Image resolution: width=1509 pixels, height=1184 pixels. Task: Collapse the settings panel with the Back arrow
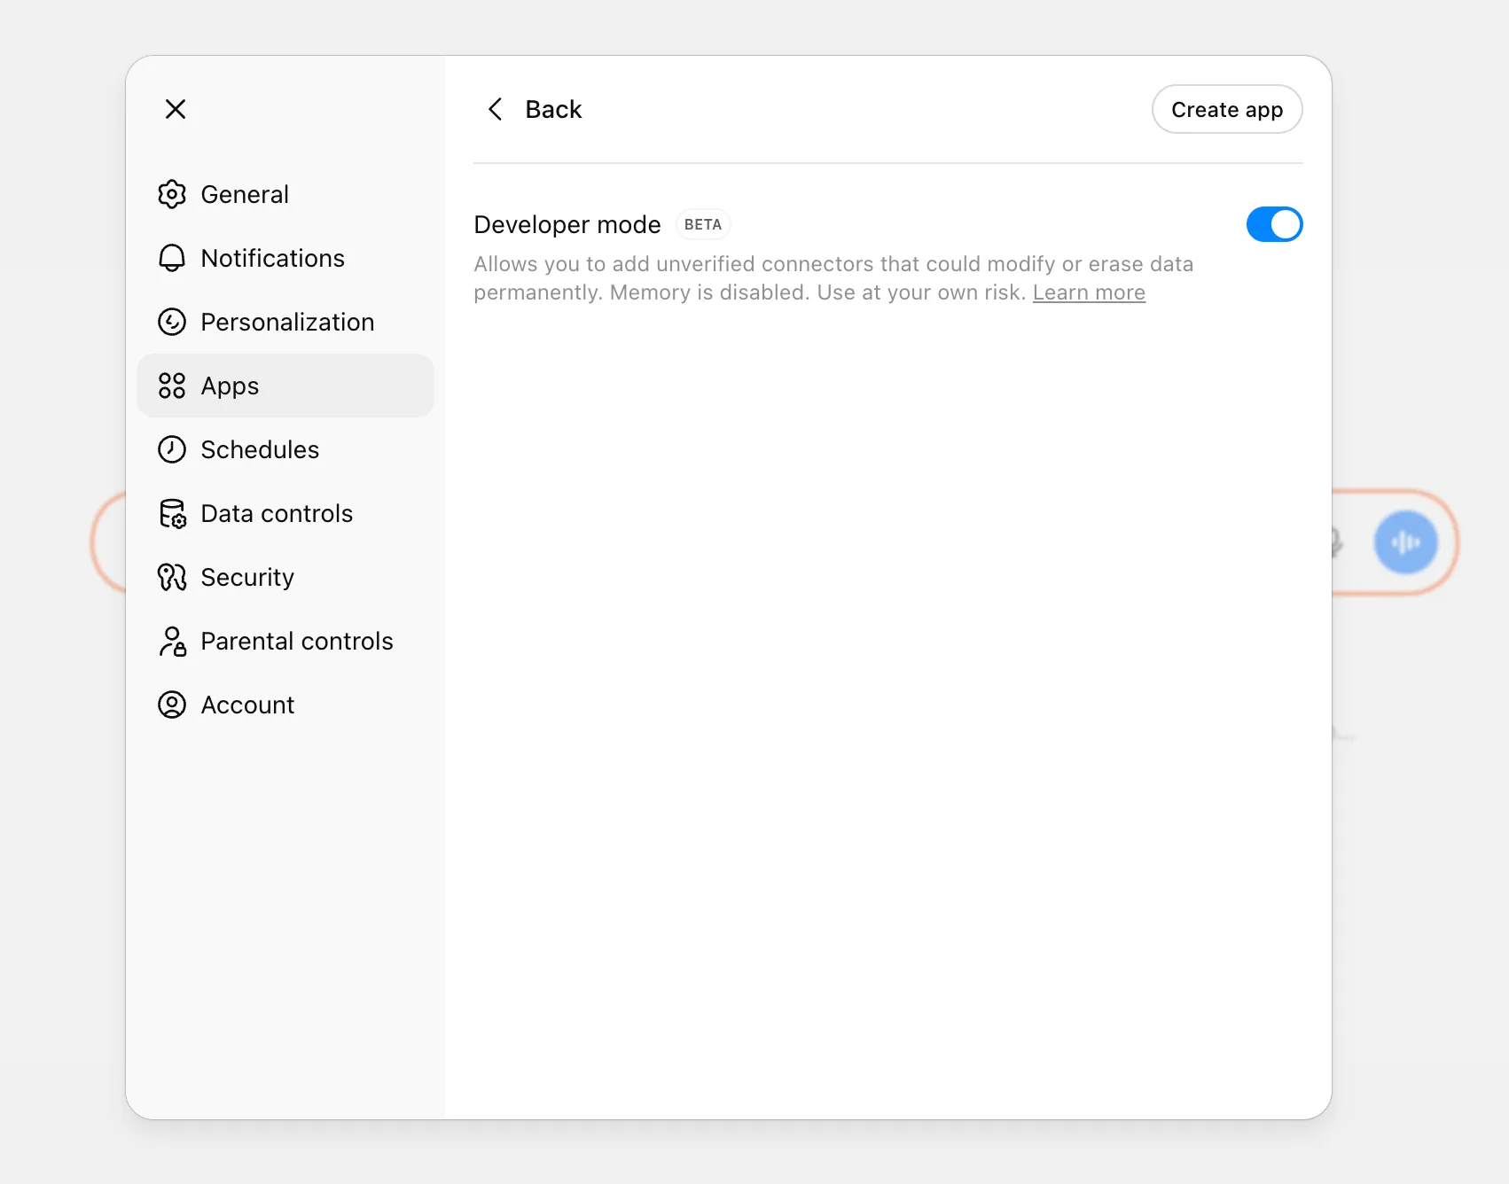tap(496, 109)
